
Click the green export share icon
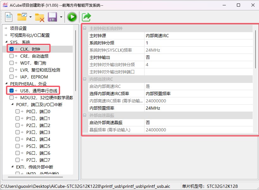click(86, 17)
